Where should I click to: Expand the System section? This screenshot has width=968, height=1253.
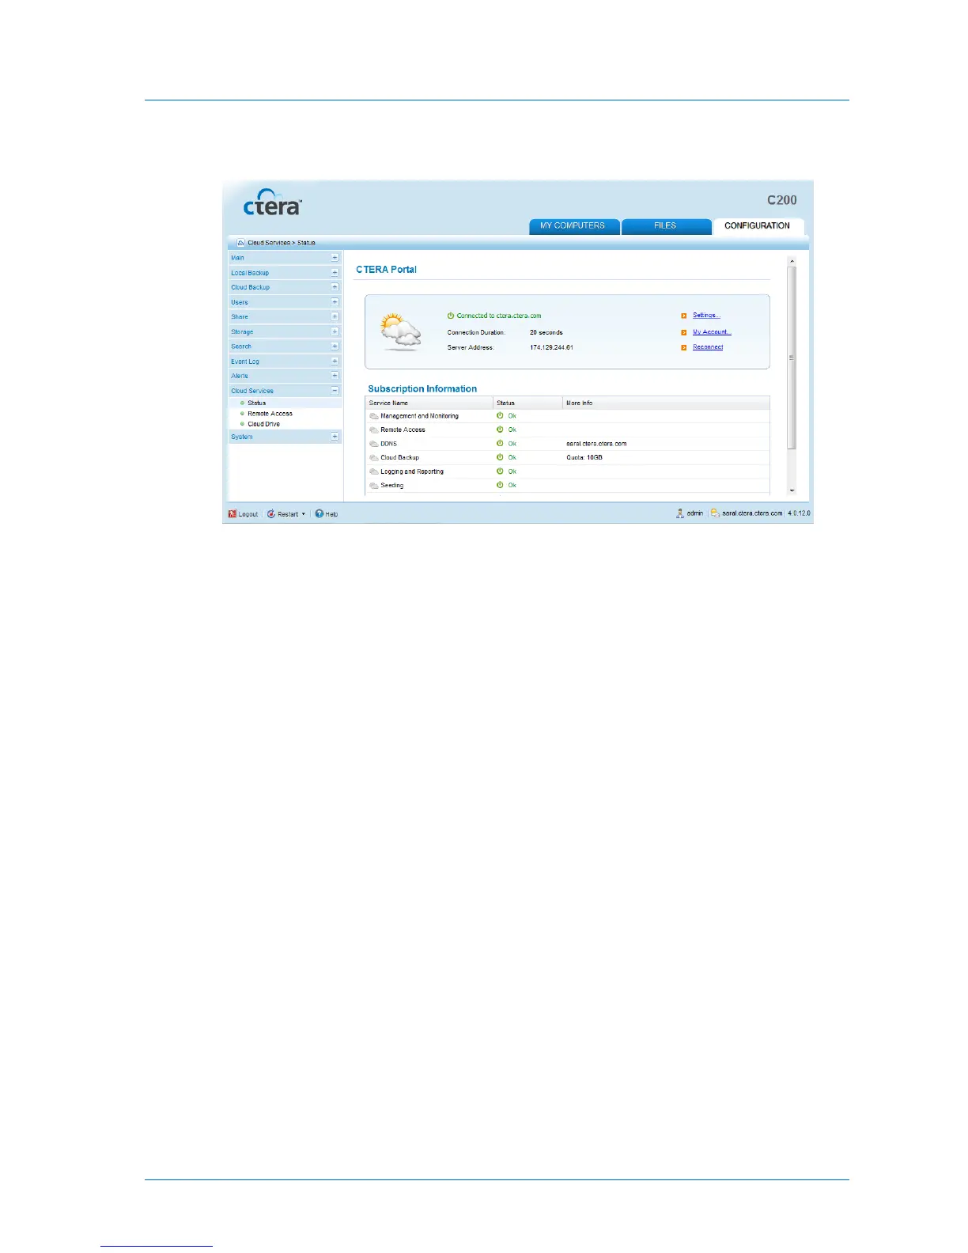tap(335, 437)
